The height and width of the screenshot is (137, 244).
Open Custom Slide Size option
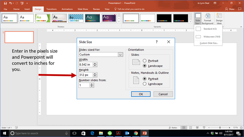[209, 43]
